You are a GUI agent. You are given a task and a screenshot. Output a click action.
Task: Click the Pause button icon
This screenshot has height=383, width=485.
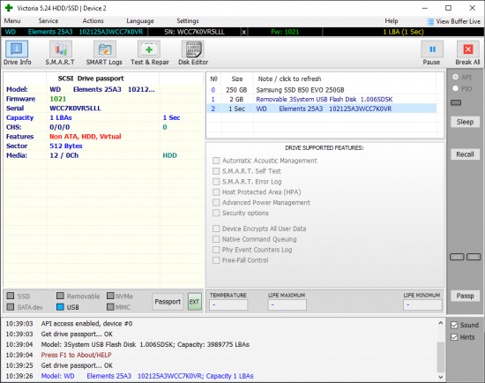(x=432, y=49)
